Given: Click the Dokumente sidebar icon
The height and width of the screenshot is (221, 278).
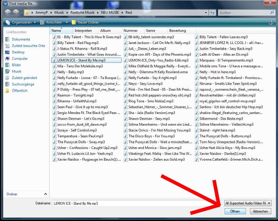Looking at the screenshot, I should click(7, 39).
